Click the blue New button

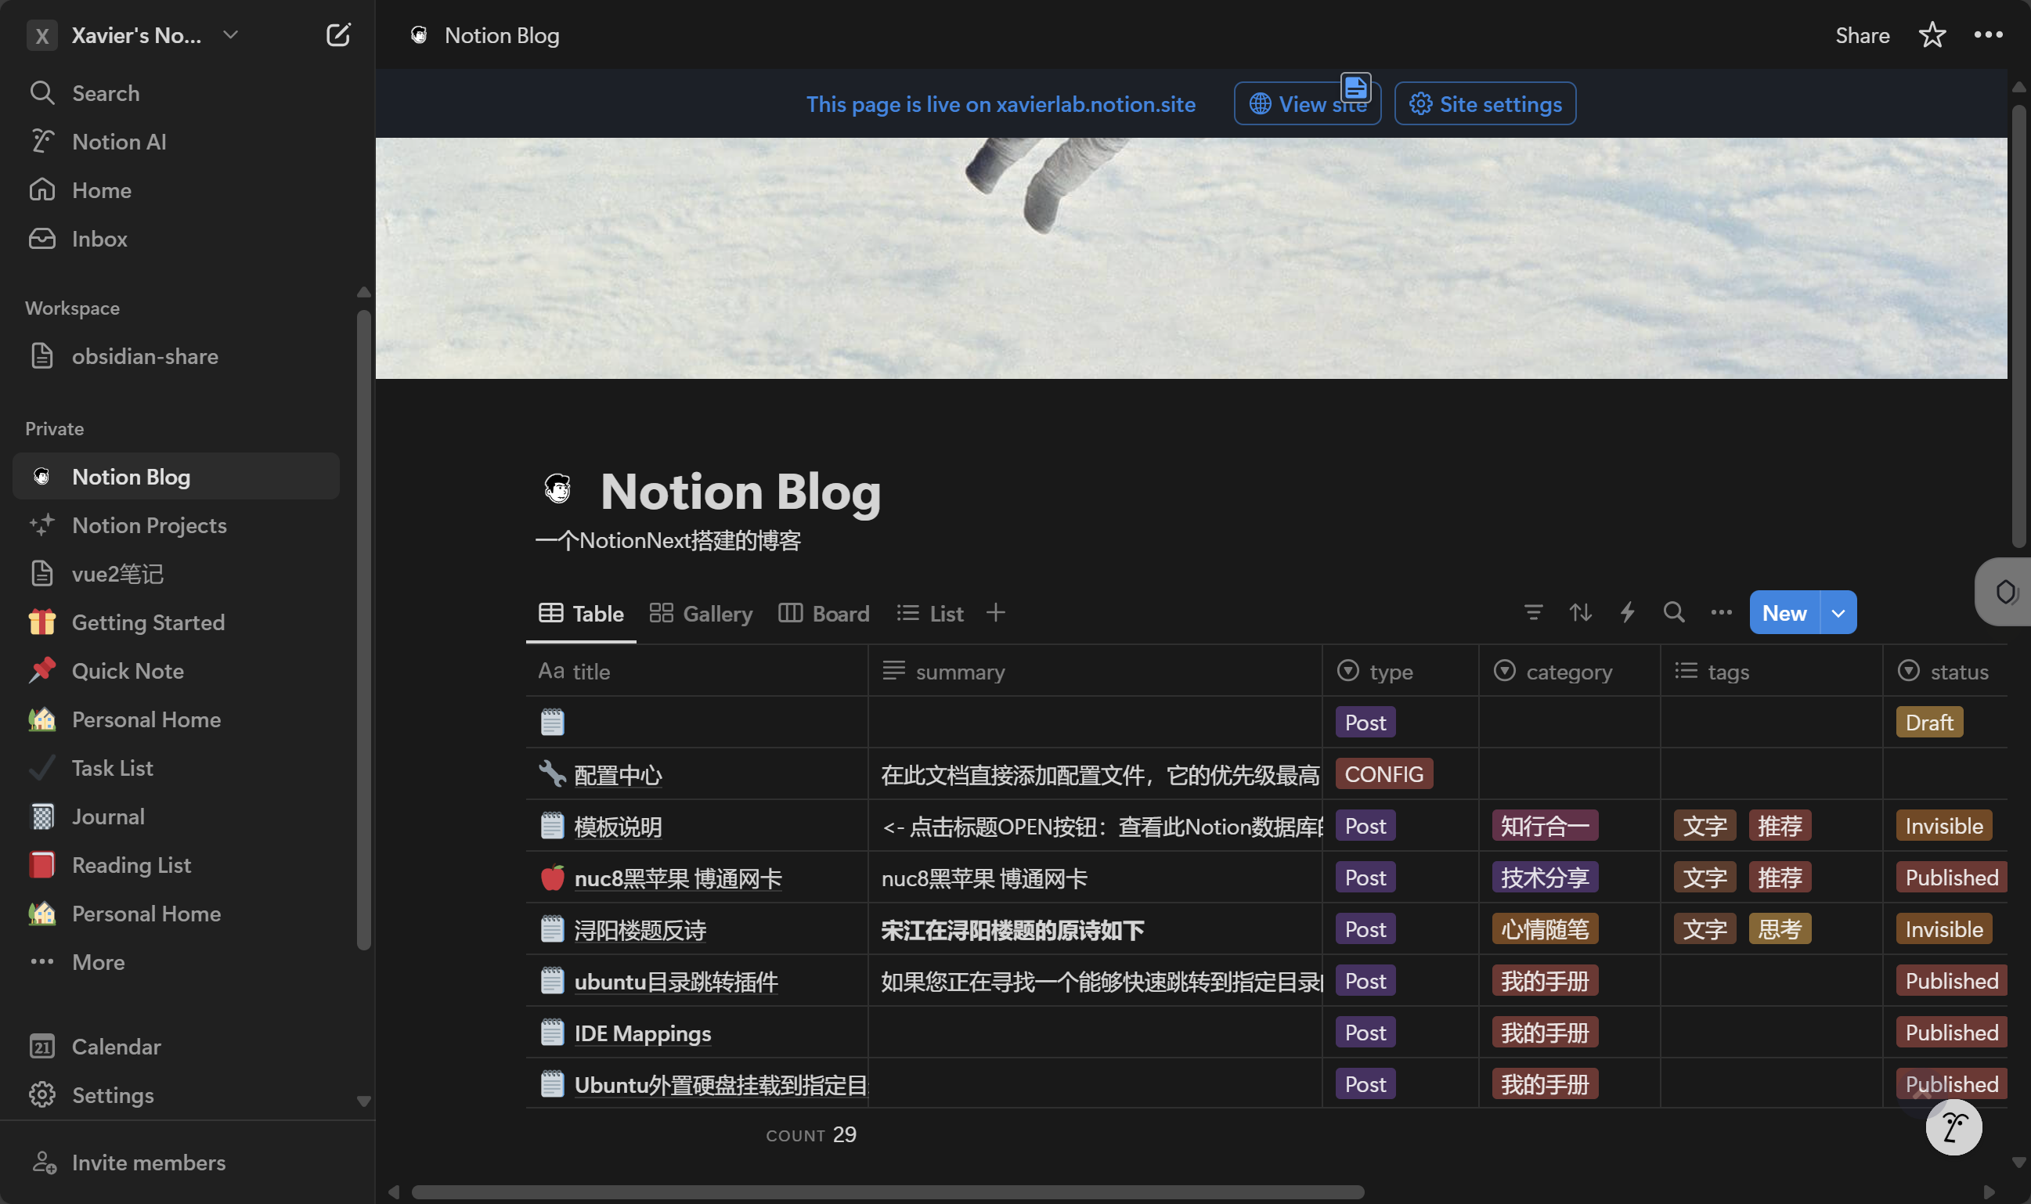point(1784,612)
